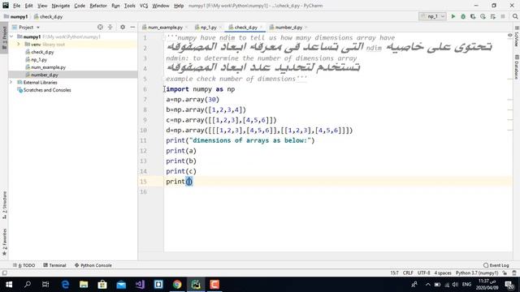Open the Tools menu

pyautogui.click(x=130, y=6)
